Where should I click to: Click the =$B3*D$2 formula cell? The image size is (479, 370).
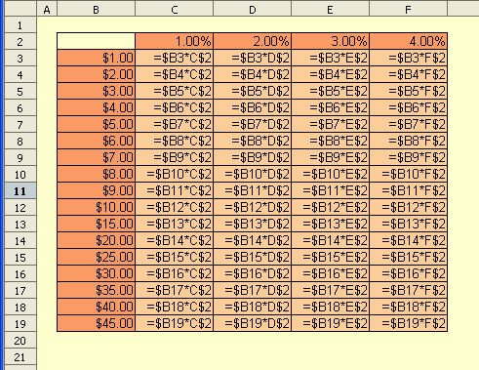(x=253, y=58)
